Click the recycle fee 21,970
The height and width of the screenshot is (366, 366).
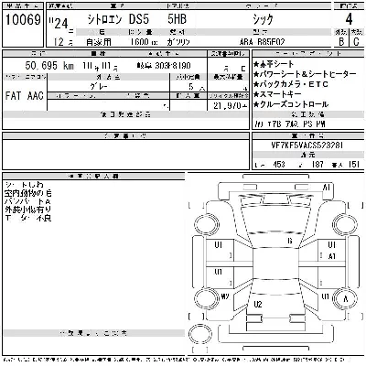[228, 105]
